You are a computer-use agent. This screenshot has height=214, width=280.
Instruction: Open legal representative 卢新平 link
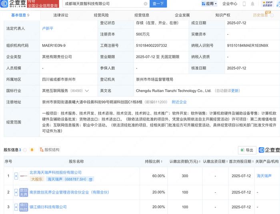pyautogui.click(x=48, y=28)
